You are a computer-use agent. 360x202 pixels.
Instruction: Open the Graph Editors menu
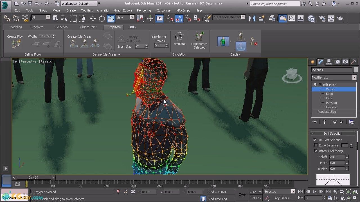click(123, 10)
